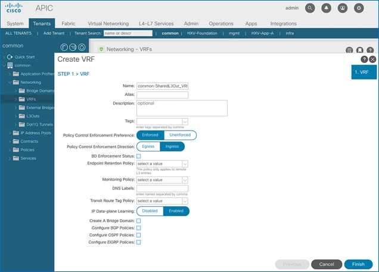The image size is (379, 272).
Task: Open the Virtual Networking tab
Action: point(108,24)
